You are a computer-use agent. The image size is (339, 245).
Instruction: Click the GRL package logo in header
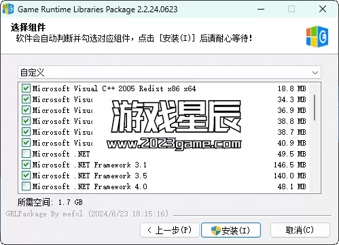coord(317,37)
